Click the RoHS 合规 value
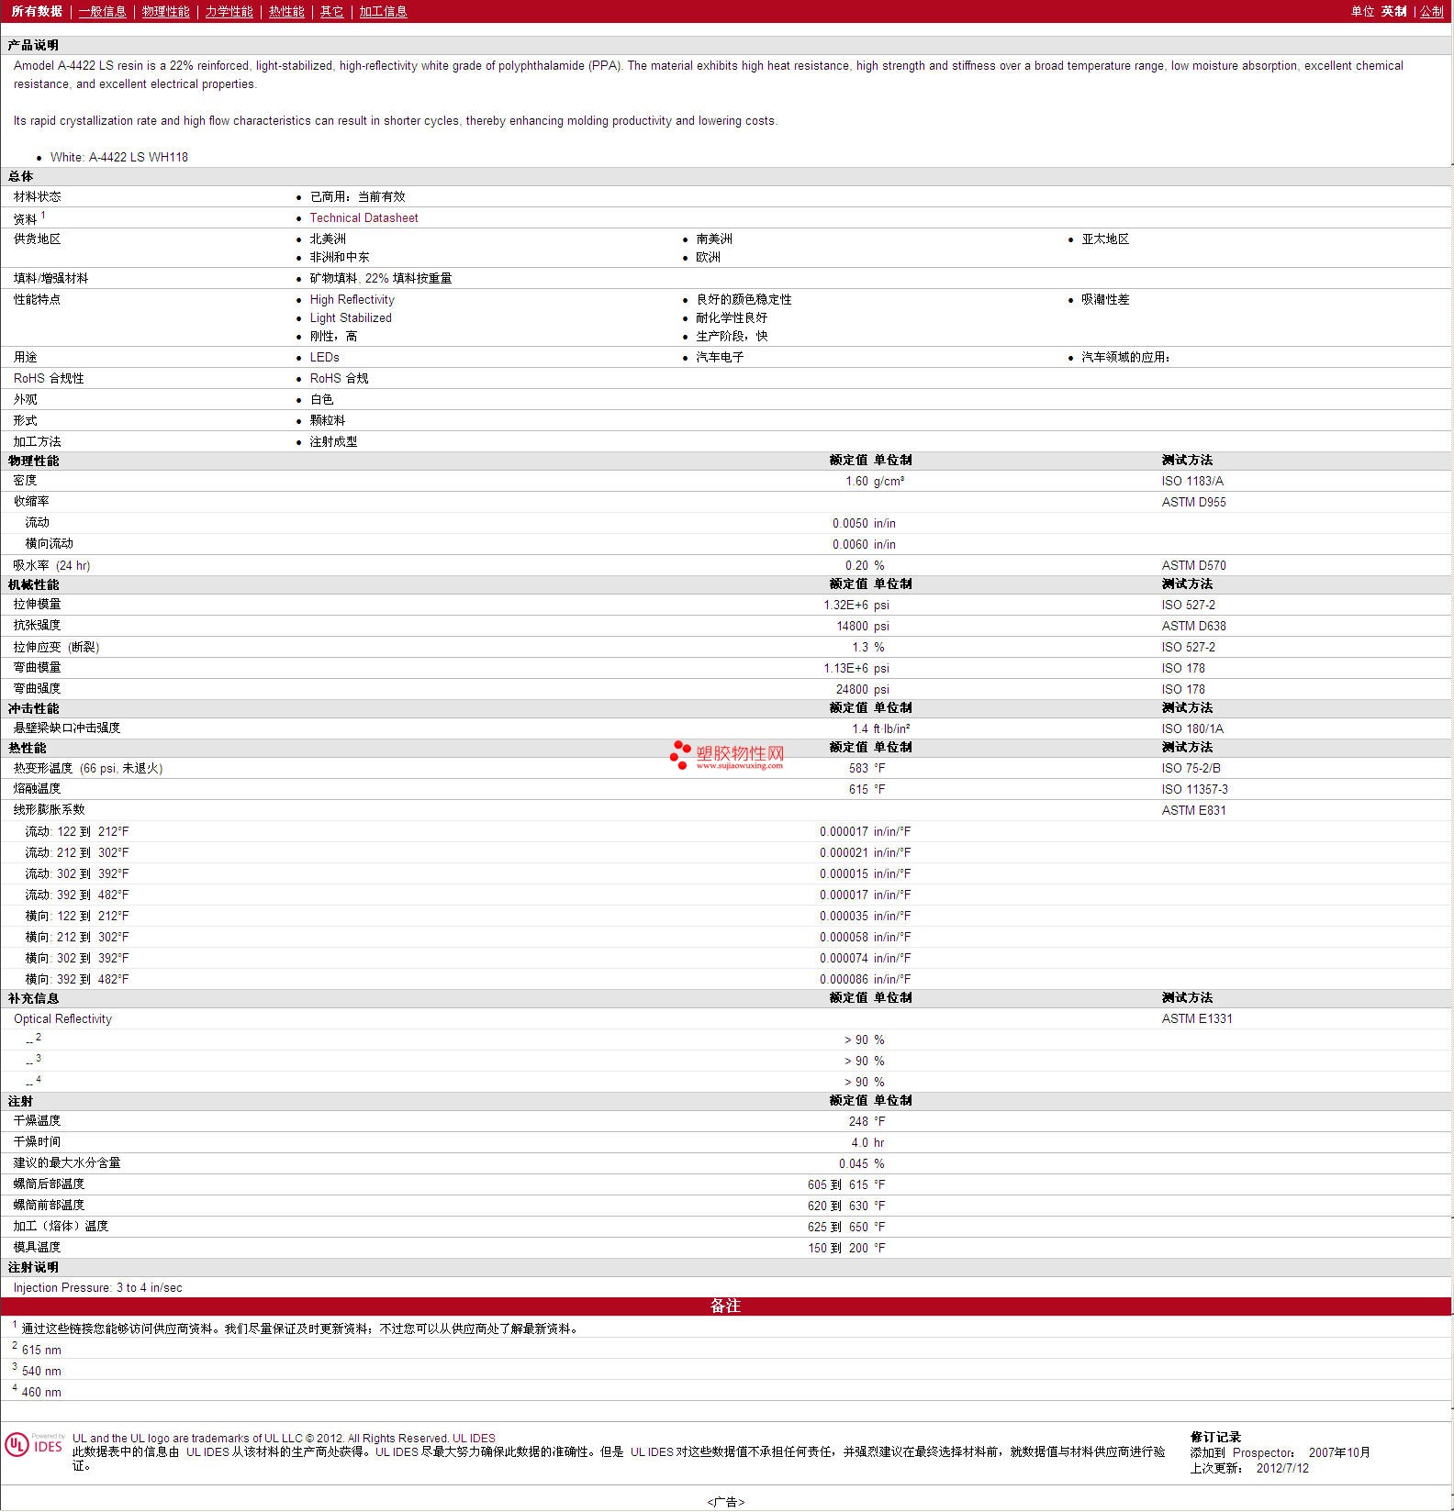 (x=339, y=378)
